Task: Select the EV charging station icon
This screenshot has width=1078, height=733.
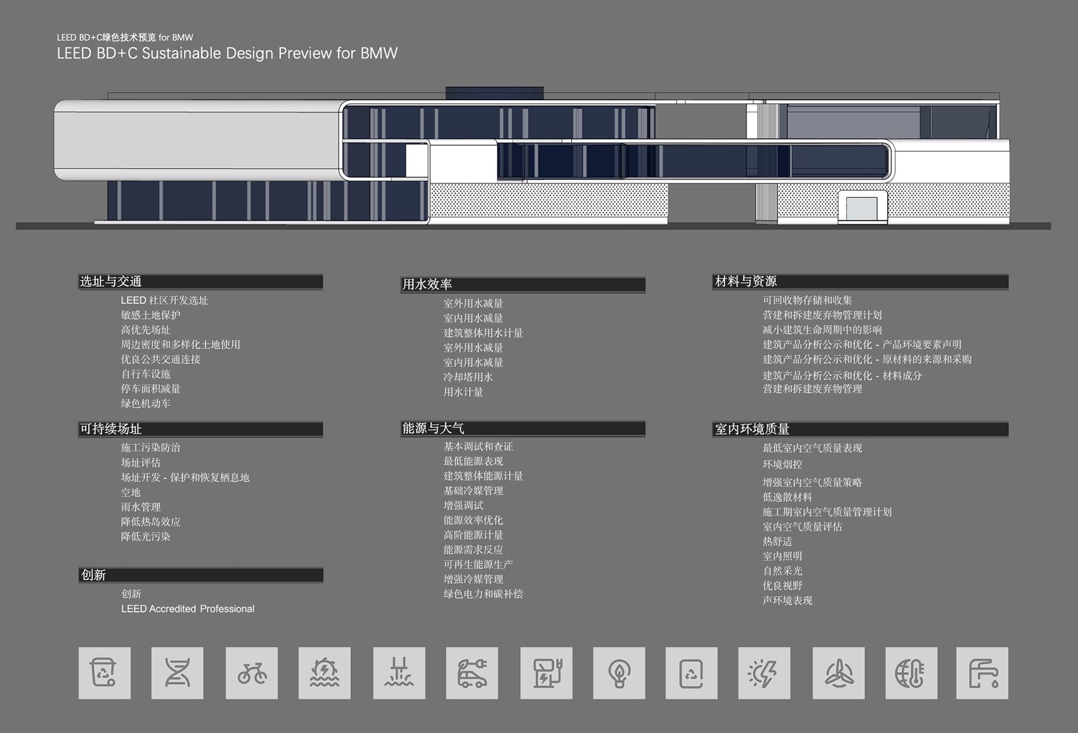Action: click(x=546, y=673)
